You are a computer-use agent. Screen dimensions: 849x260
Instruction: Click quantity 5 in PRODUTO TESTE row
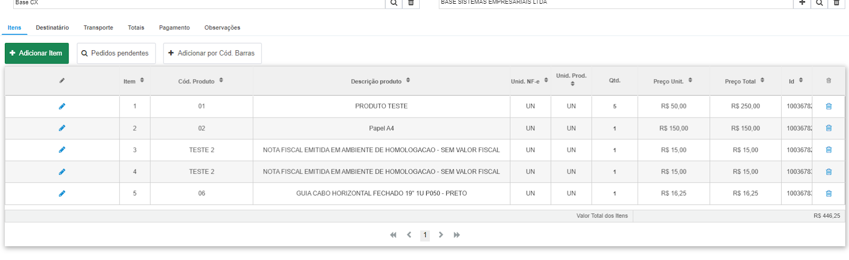tap(615, 106)
